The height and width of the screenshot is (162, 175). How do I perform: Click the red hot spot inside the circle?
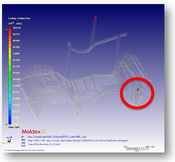[138, 89]
